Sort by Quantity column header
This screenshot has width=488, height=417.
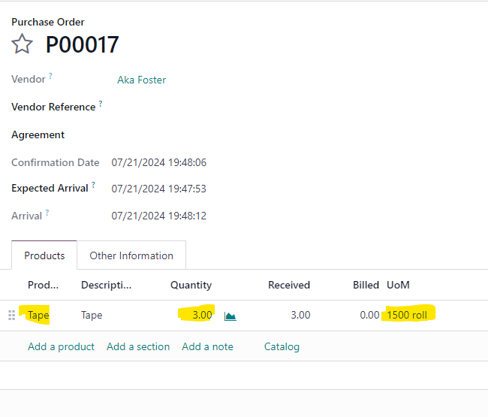[x=191, y=285]
